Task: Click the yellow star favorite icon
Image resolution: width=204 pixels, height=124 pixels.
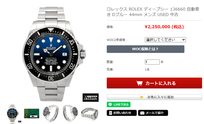Action: tap(142, 97)
